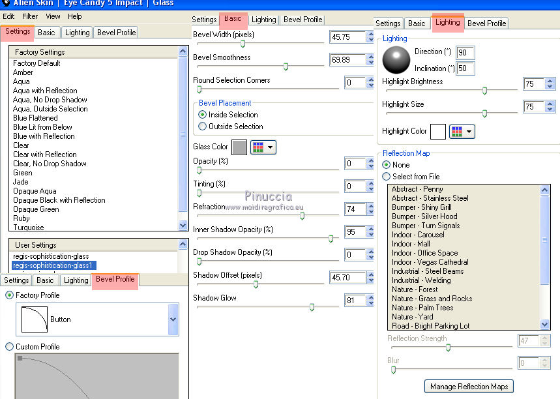Select Bumper - Silver Hood reflection map
Viewport: 560px width, 399px height.
[424, 216]
